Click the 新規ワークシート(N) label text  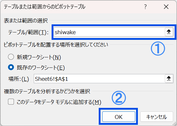(39, 57)
